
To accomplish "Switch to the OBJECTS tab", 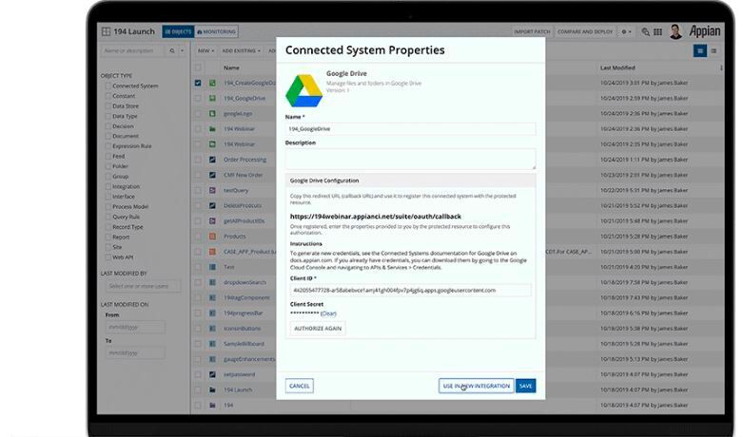I will [178, 31].
